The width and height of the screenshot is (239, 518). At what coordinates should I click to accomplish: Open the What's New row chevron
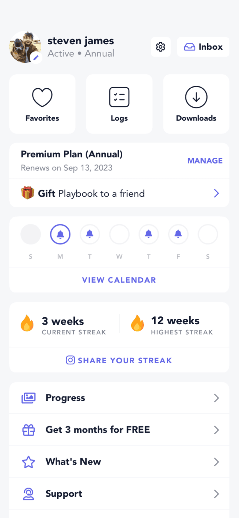(216, 462)
